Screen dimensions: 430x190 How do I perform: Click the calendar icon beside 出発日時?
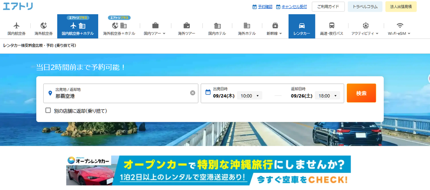click(208, 92)
